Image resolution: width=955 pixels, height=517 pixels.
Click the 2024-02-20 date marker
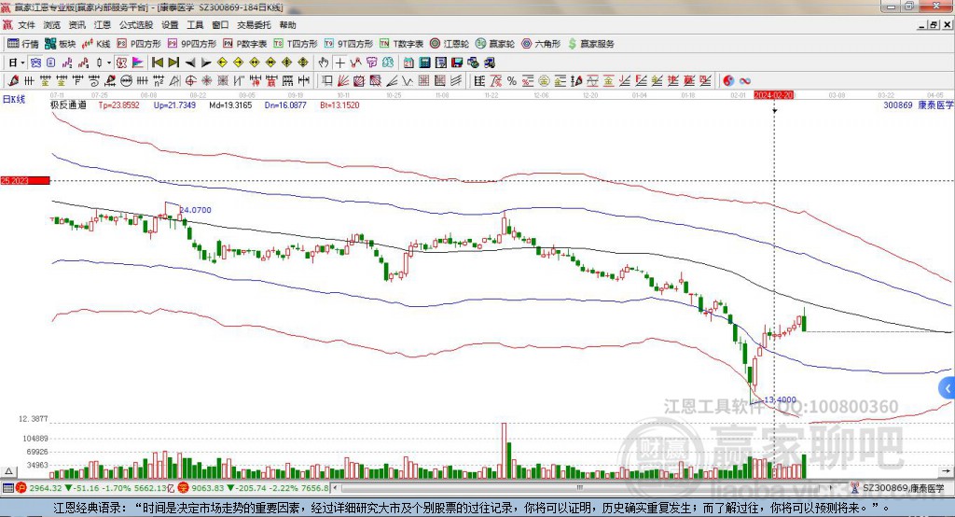tap(774, 95)
